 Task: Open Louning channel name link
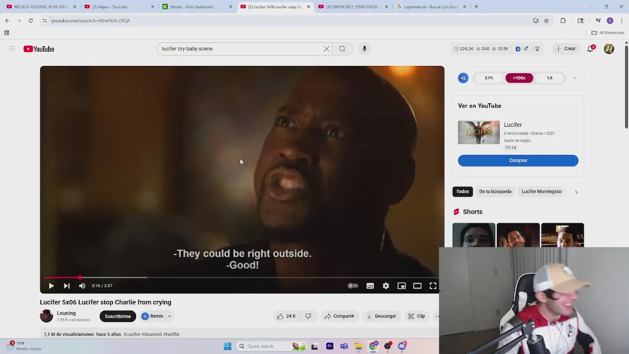point(66,313)
